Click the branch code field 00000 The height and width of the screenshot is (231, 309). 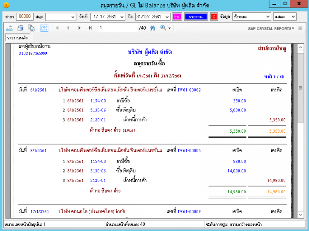[x=25, y=17]
